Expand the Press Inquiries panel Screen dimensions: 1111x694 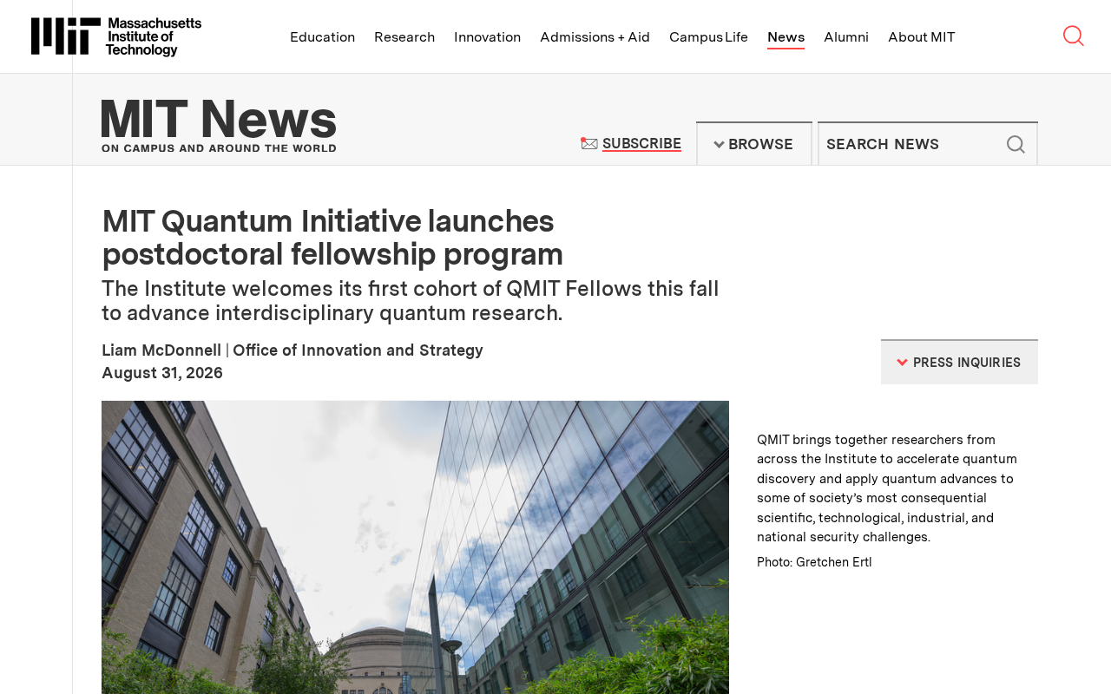pos(959,362)
